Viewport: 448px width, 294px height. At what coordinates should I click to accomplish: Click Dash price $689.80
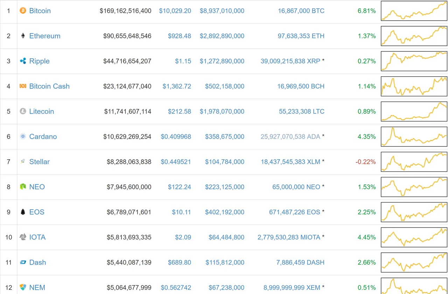(x=180, y=263)
